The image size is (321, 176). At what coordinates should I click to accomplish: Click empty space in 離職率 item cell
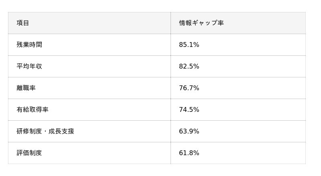click(102, 88)
